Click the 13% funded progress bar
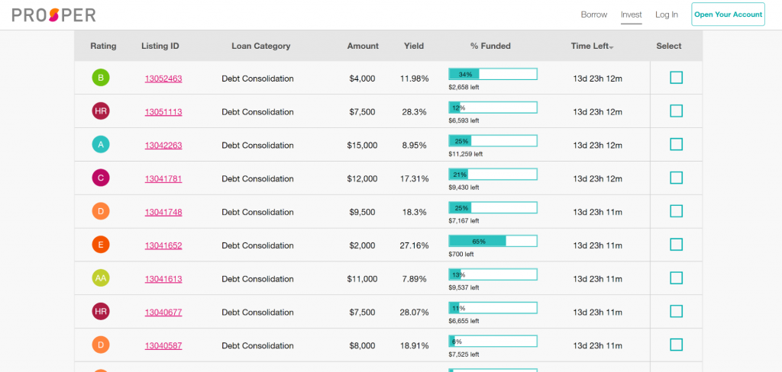The image size is (782, 372). (x=493, y=274)
